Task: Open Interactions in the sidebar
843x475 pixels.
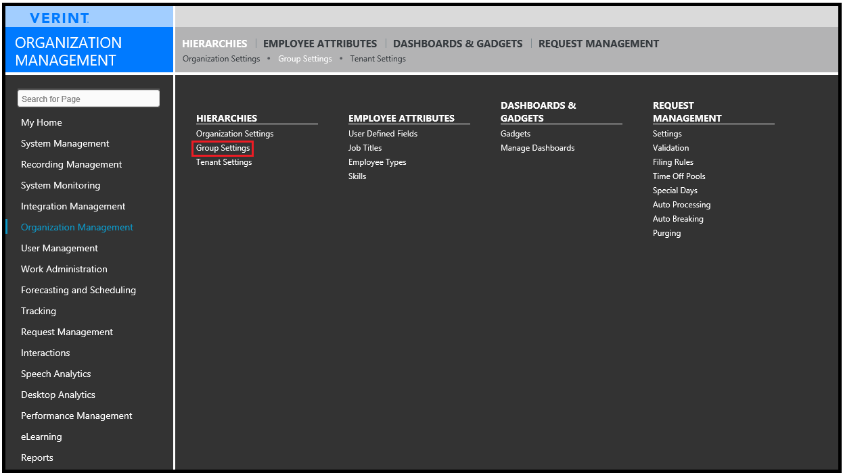Action: (x=45, y=353)
